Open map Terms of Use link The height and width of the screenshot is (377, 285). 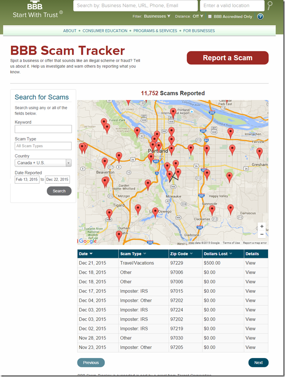(x=231, y=243)
